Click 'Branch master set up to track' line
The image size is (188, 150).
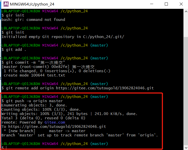[x=79, y=135]
